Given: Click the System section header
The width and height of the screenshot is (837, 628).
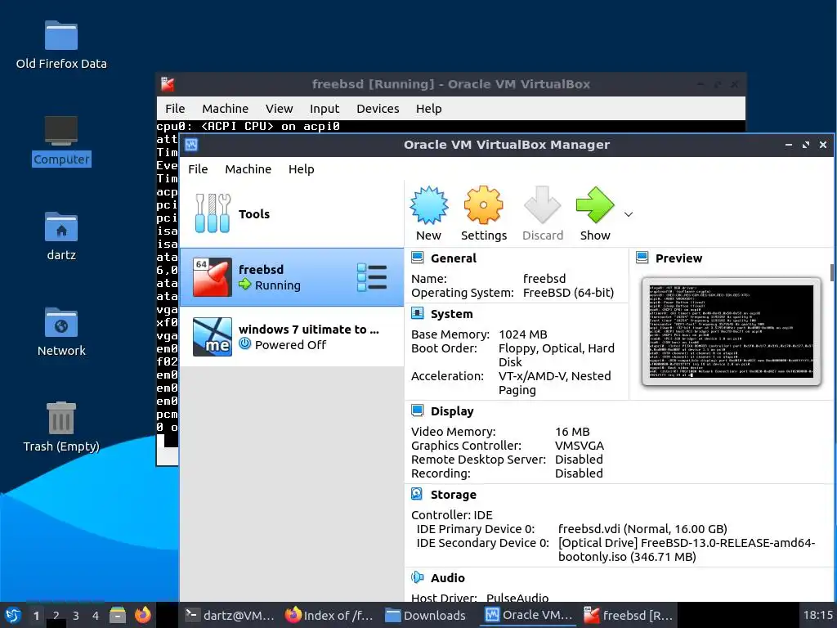Looking at the screenshot, I should tap(451, 314).
